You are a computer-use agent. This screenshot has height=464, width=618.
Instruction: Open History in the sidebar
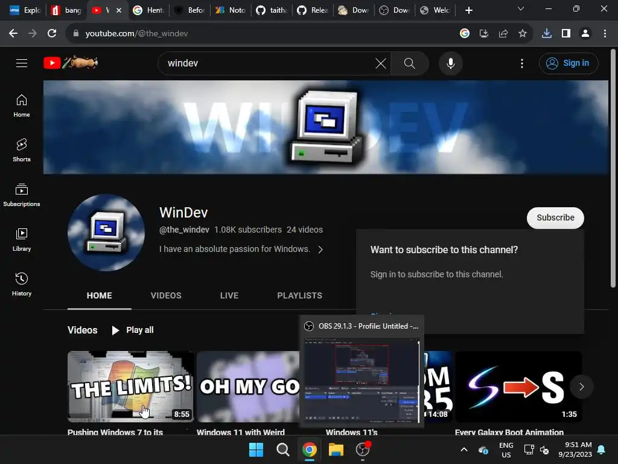pos(22,284)
